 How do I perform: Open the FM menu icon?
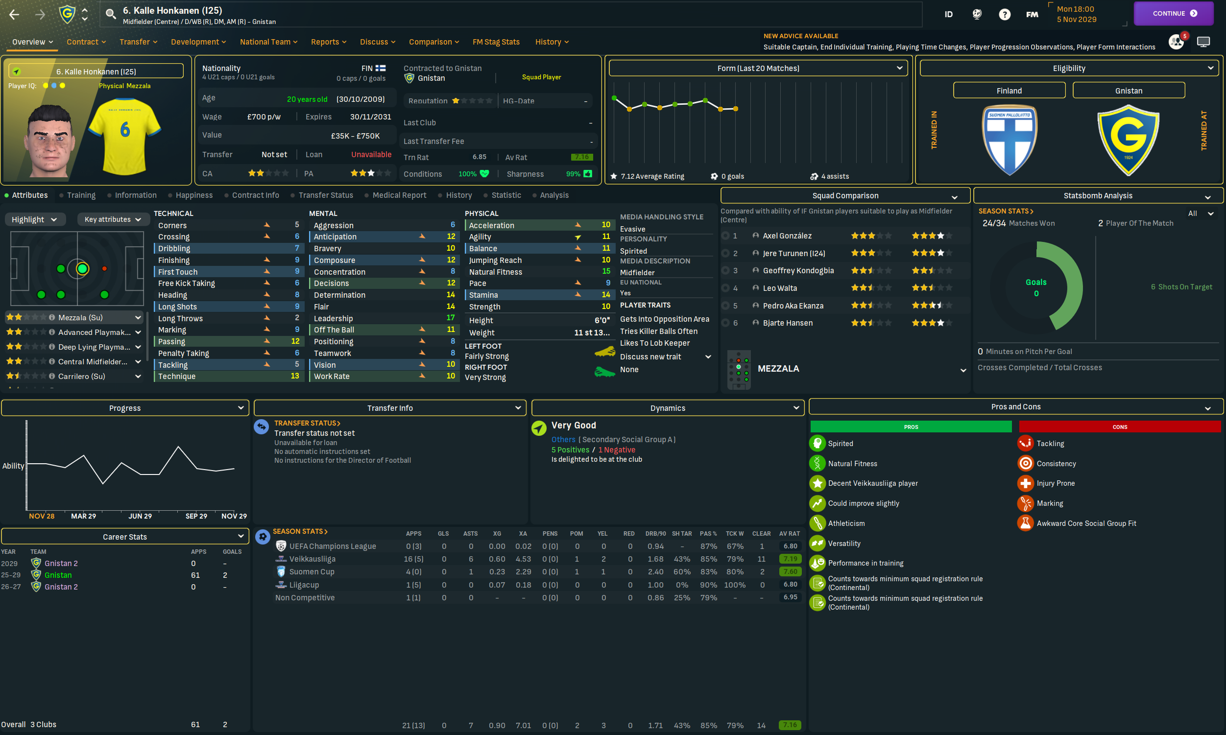tap(1032, 14)
